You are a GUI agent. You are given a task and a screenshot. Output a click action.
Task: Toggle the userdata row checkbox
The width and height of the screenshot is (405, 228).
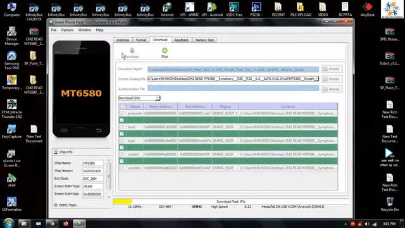(x=122, y=168)
